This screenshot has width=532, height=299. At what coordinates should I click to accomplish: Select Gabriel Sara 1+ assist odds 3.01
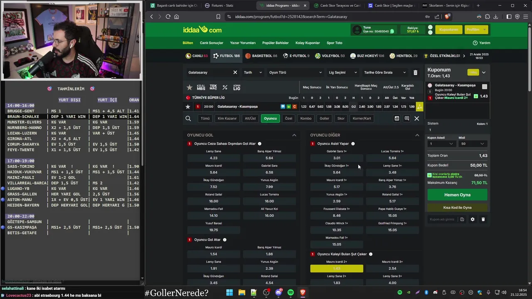[x=337, y=158]
